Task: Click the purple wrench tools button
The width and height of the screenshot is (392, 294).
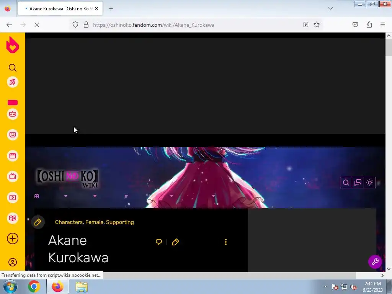Action: click(375, 262)
